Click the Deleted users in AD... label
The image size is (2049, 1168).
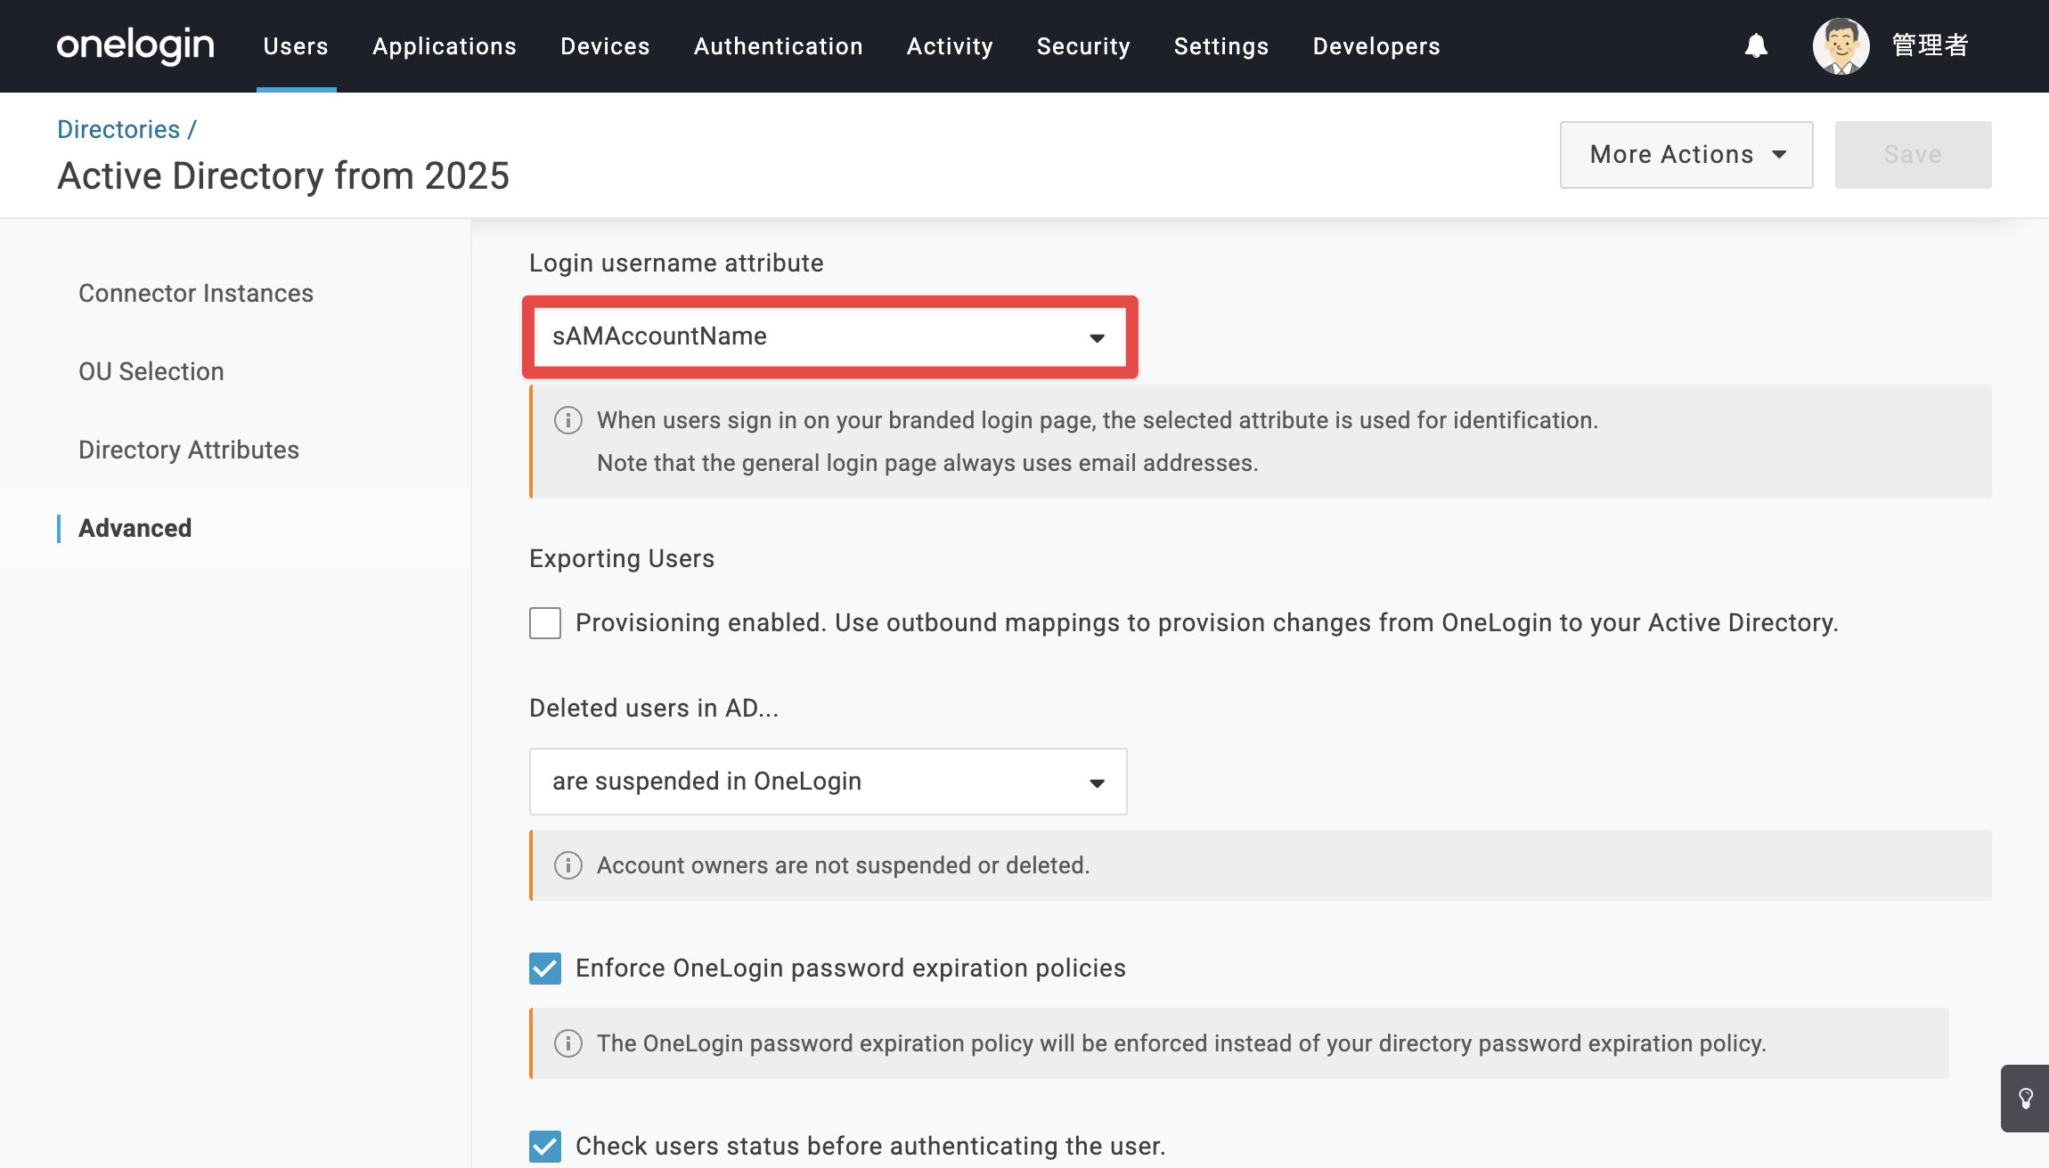pos(654,709)
